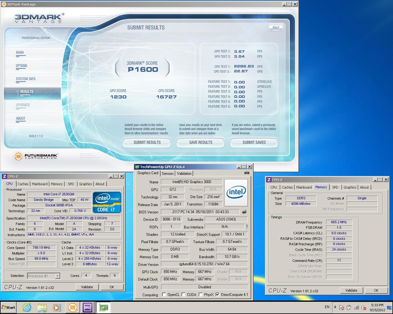Enable the PhysX checkbox
The width and height of the screenshot is (393, 314).
[x=200, y=295]
